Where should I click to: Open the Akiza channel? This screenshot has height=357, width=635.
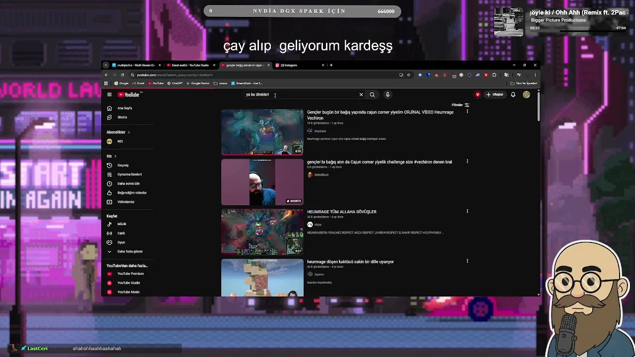click(317, 225)
